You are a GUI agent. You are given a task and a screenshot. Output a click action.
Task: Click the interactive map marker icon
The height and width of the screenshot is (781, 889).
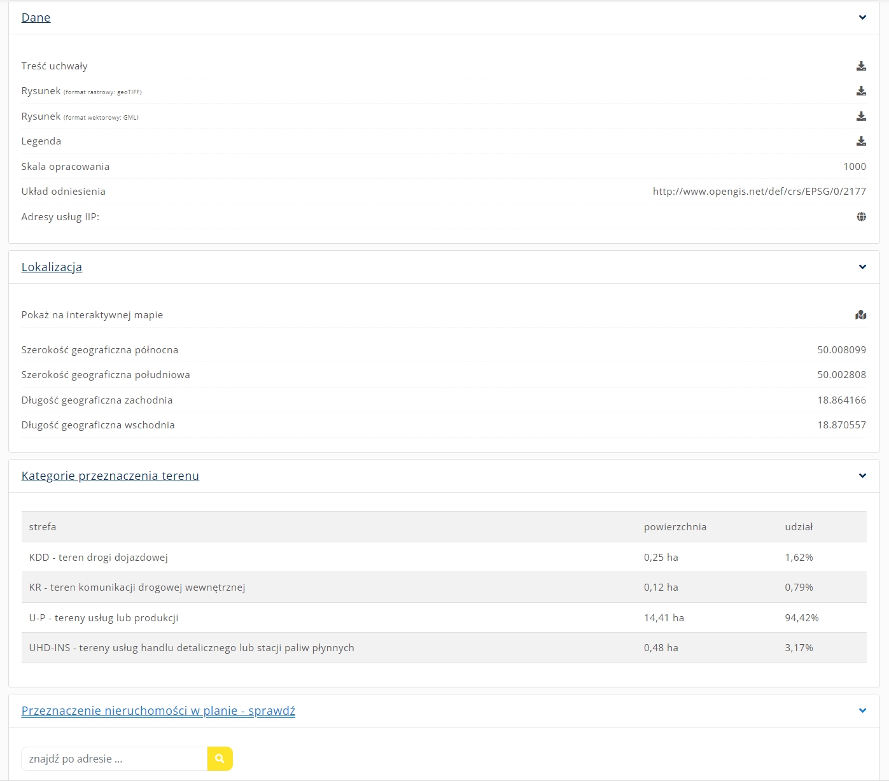click(861, 315)
